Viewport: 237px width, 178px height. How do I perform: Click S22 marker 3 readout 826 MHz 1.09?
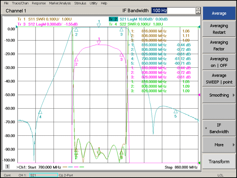[x=160, y=91]
